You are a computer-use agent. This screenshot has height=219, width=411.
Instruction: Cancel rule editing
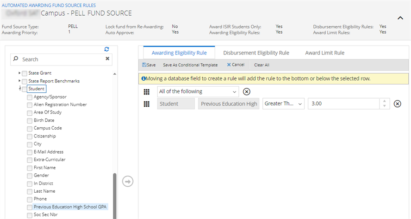pyautogui.click(x=236, y=65)
